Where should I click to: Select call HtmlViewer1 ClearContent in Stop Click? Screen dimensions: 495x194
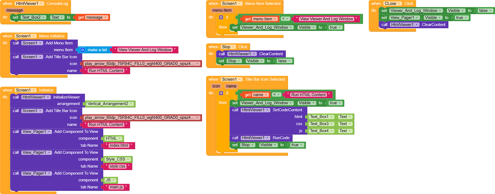point(251,54)
